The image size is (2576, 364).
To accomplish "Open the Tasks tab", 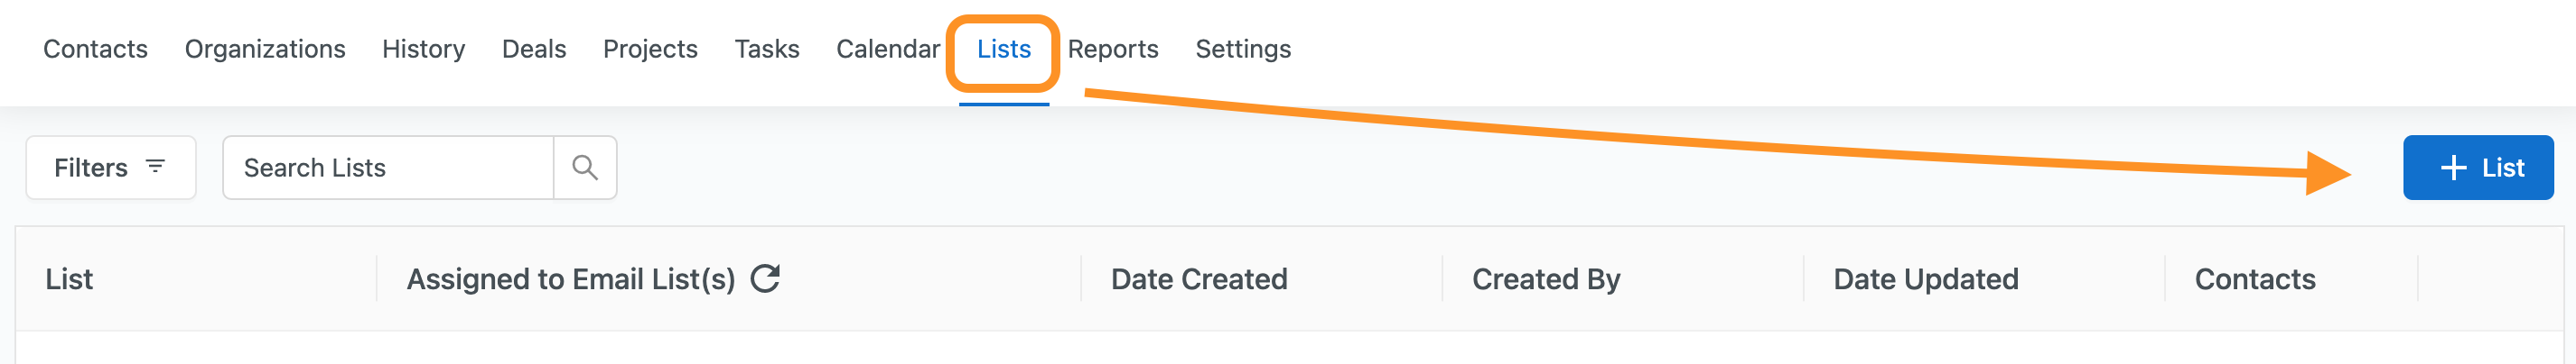I will click(x=767, y=49).
